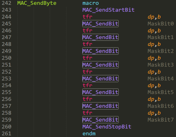Click line number 255 in gutter
The width and height of the screenshot is (176, 137).
point(7,92)
